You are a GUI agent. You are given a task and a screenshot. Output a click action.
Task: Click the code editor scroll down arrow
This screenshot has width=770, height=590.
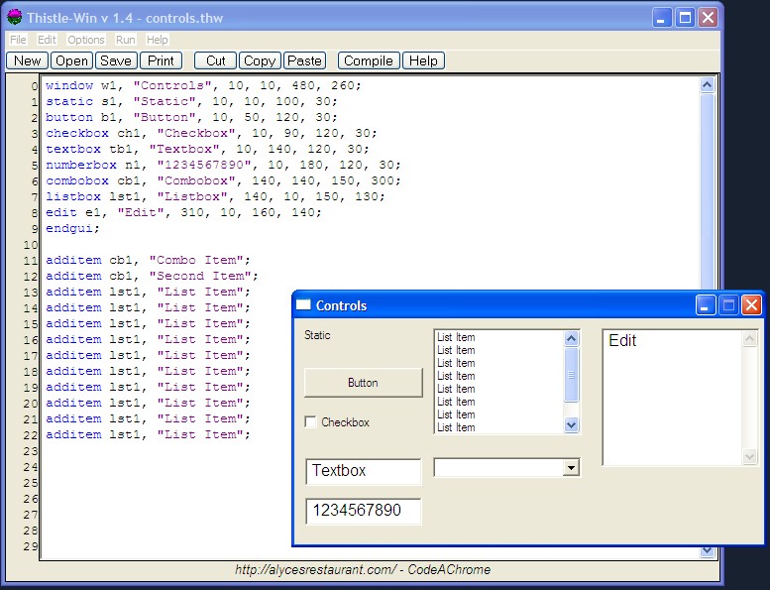pos(708,551)
